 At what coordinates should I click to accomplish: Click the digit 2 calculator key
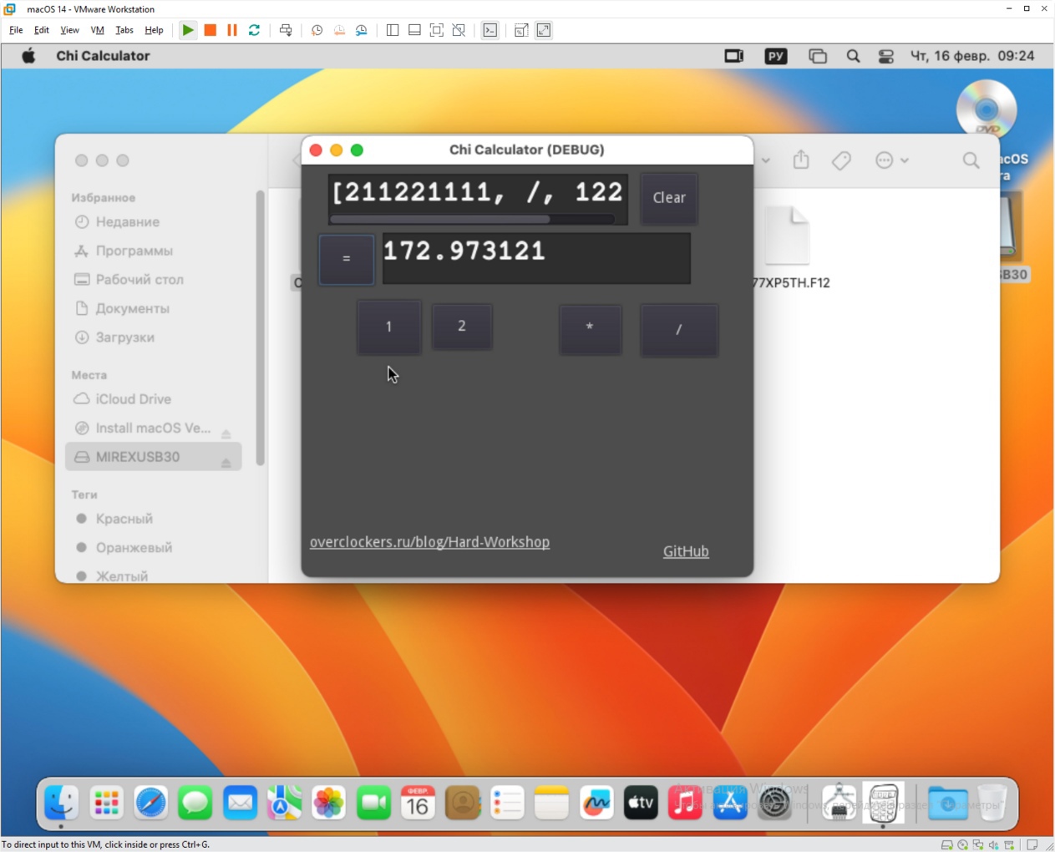(462, 326)
